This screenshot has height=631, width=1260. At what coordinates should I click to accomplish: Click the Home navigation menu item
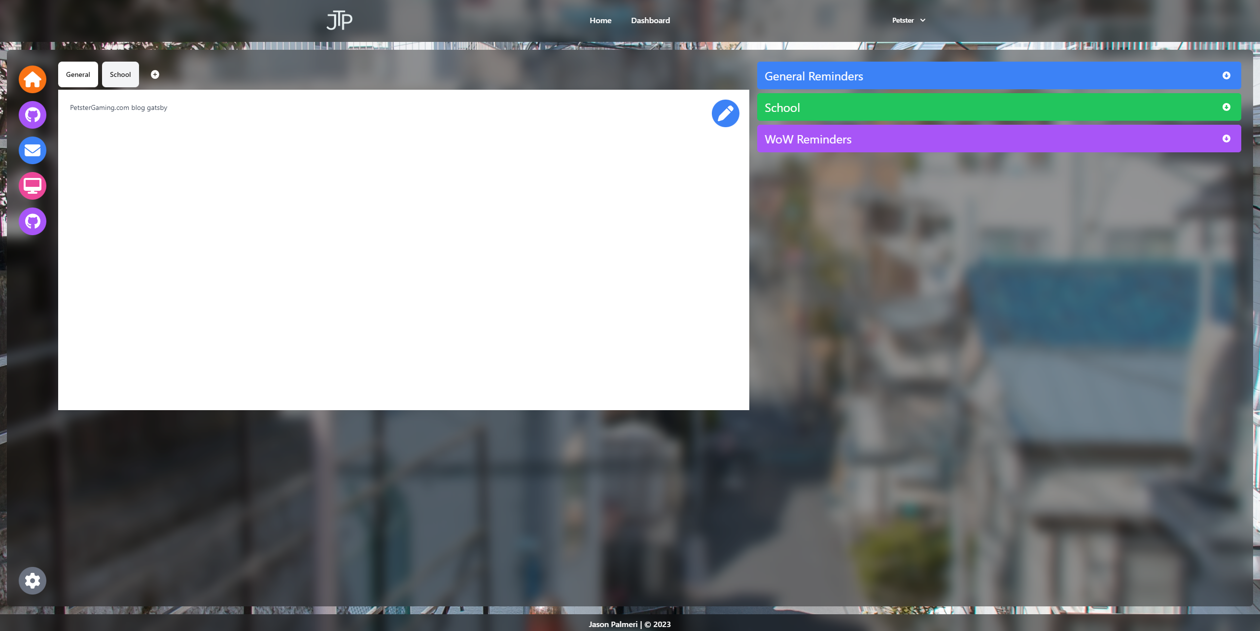pyautogui.click(x=599, y=19)
